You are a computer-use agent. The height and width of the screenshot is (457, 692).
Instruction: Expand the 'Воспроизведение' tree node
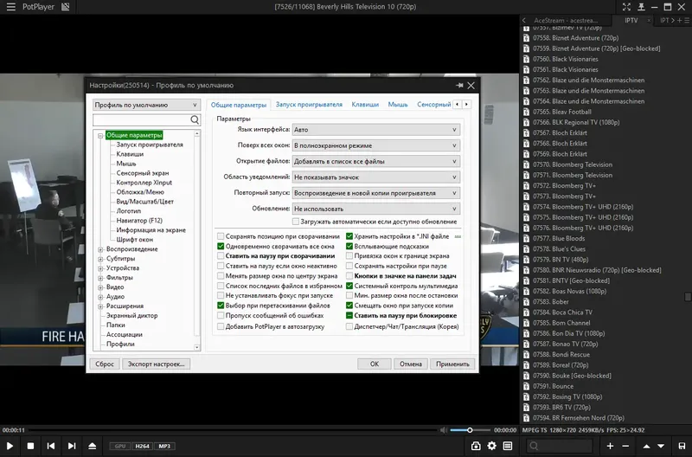click(100, 249)
